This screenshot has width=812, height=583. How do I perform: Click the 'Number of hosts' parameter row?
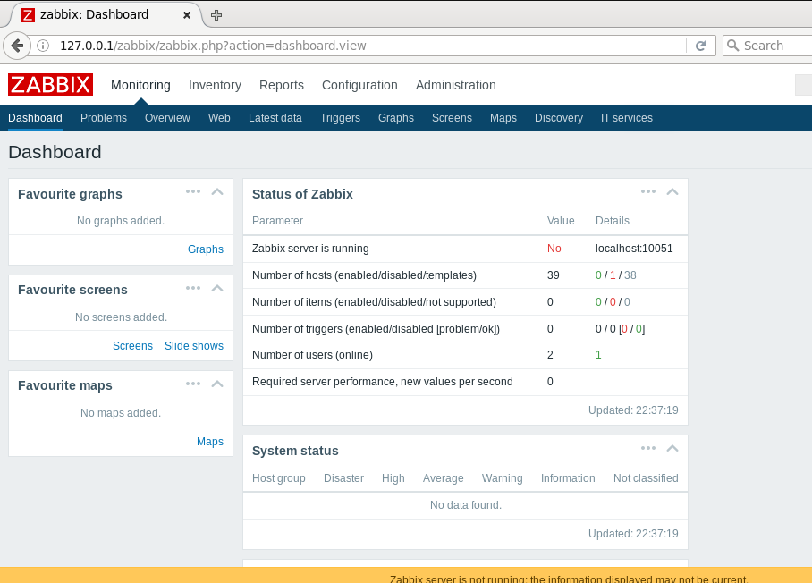click(x=465, y=275)
